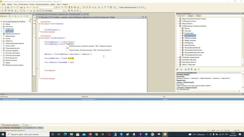This screenshot has height=137, width=244.
Task: Click book icon beside Глобальный контекст
Action: [x=180, y=21]
